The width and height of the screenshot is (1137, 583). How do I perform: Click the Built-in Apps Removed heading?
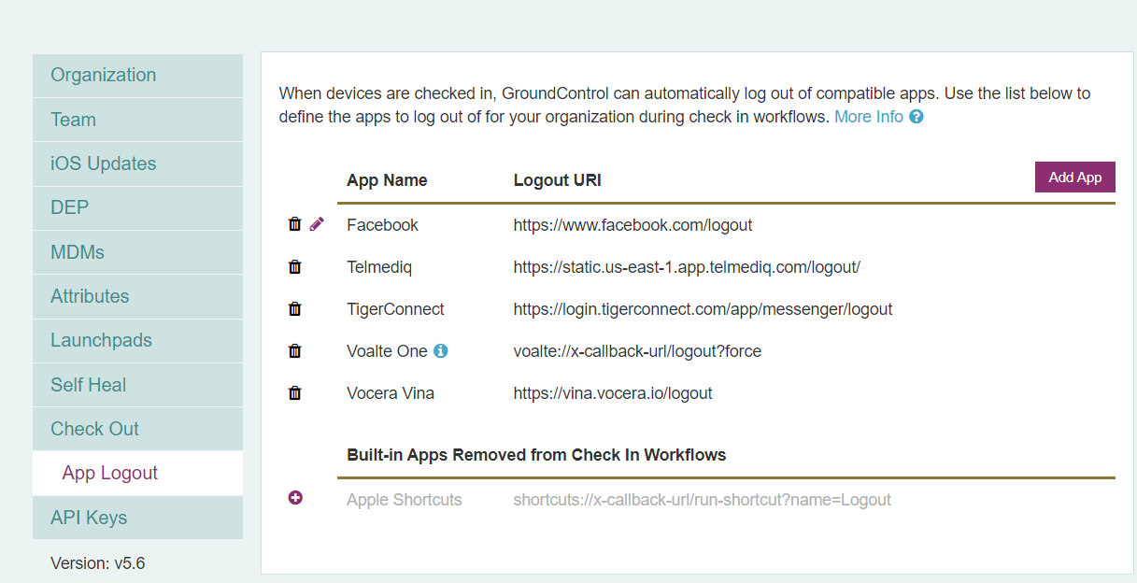[x=536, y=455]
